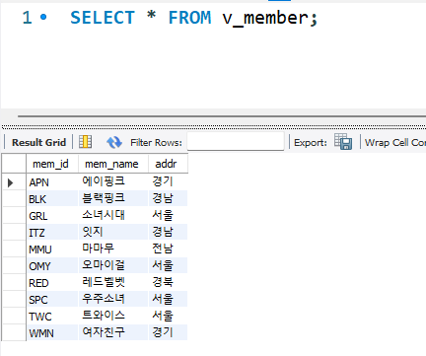Select the mem_id column header

pyautogui.click(x=52, y=164)
